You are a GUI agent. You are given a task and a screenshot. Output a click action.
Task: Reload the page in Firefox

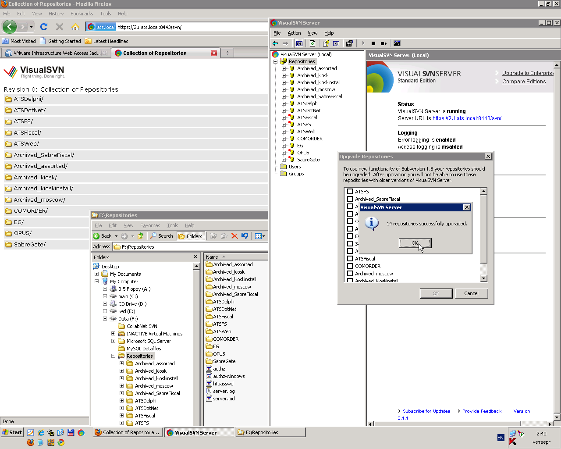44,27
